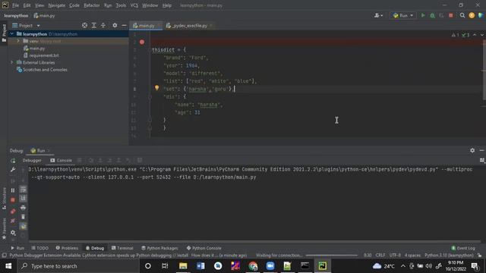Click Expand All in Project panel header
The height and width of the screenshot is (273, 486).
(94, 25)
